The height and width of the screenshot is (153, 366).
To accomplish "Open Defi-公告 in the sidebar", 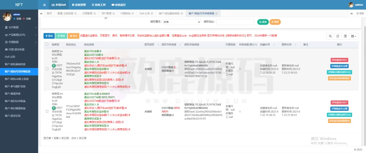I will click(x=19, y=57).
